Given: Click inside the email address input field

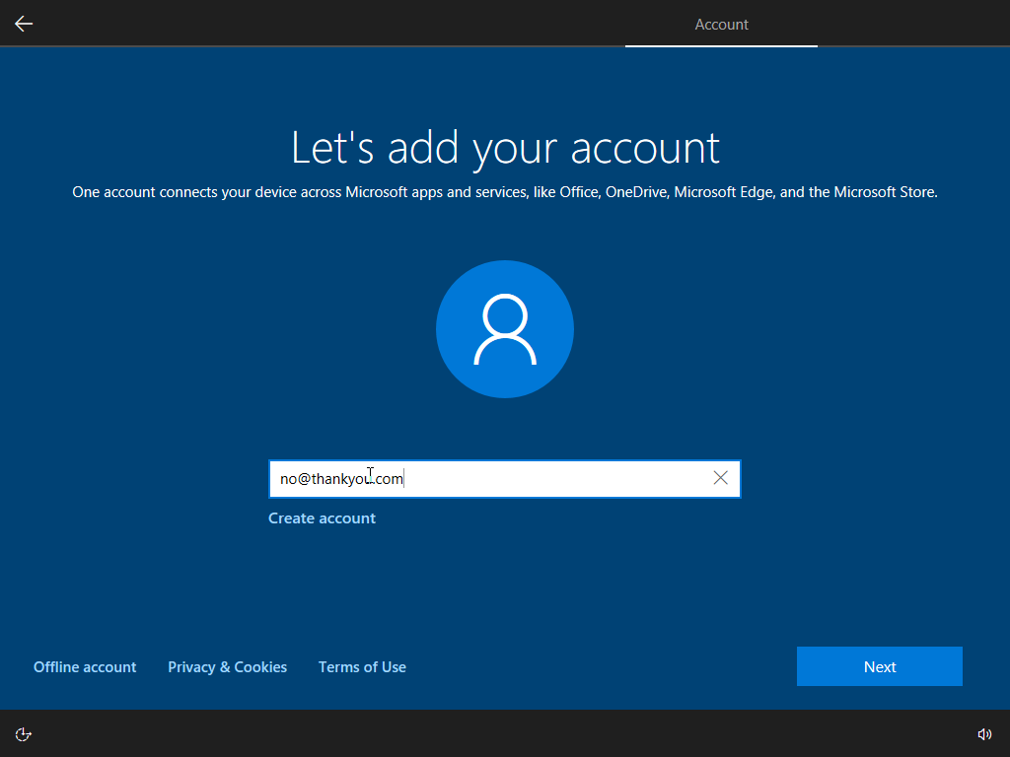Looking at the screenshot, I should tap(493, 478).
